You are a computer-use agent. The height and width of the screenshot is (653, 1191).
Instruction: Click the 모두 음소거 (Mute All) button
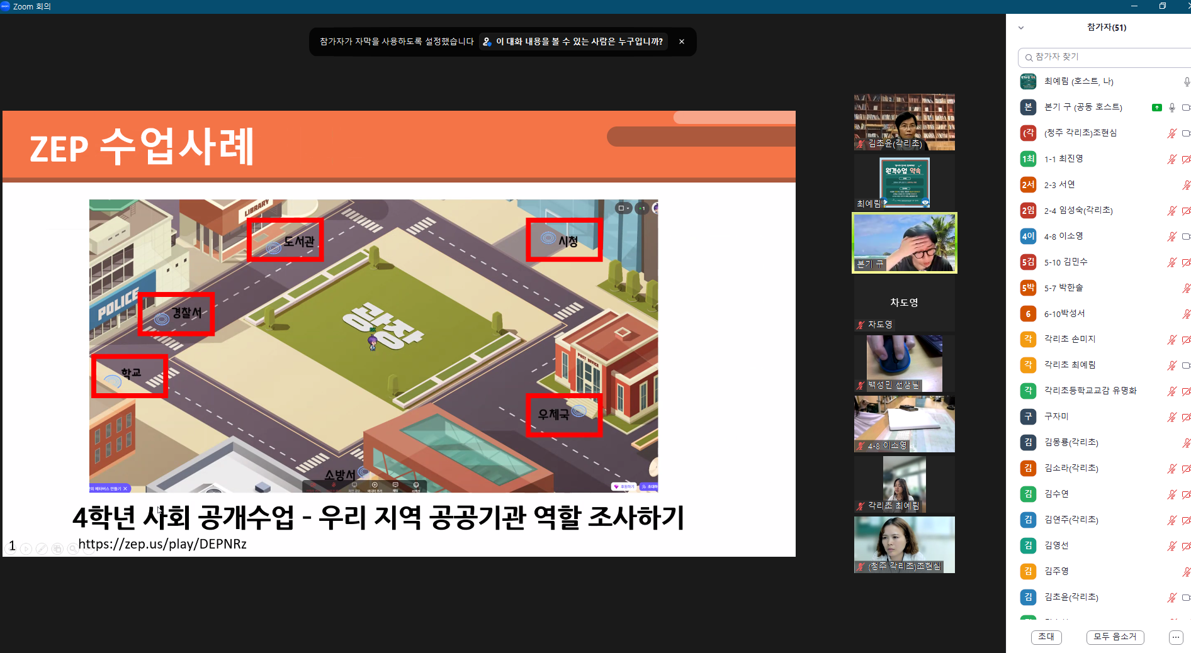(1115, 637)
